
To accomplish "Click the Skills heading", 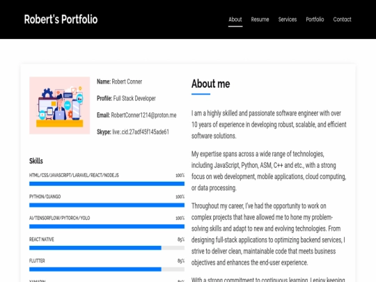I will [x=36, y=161].
